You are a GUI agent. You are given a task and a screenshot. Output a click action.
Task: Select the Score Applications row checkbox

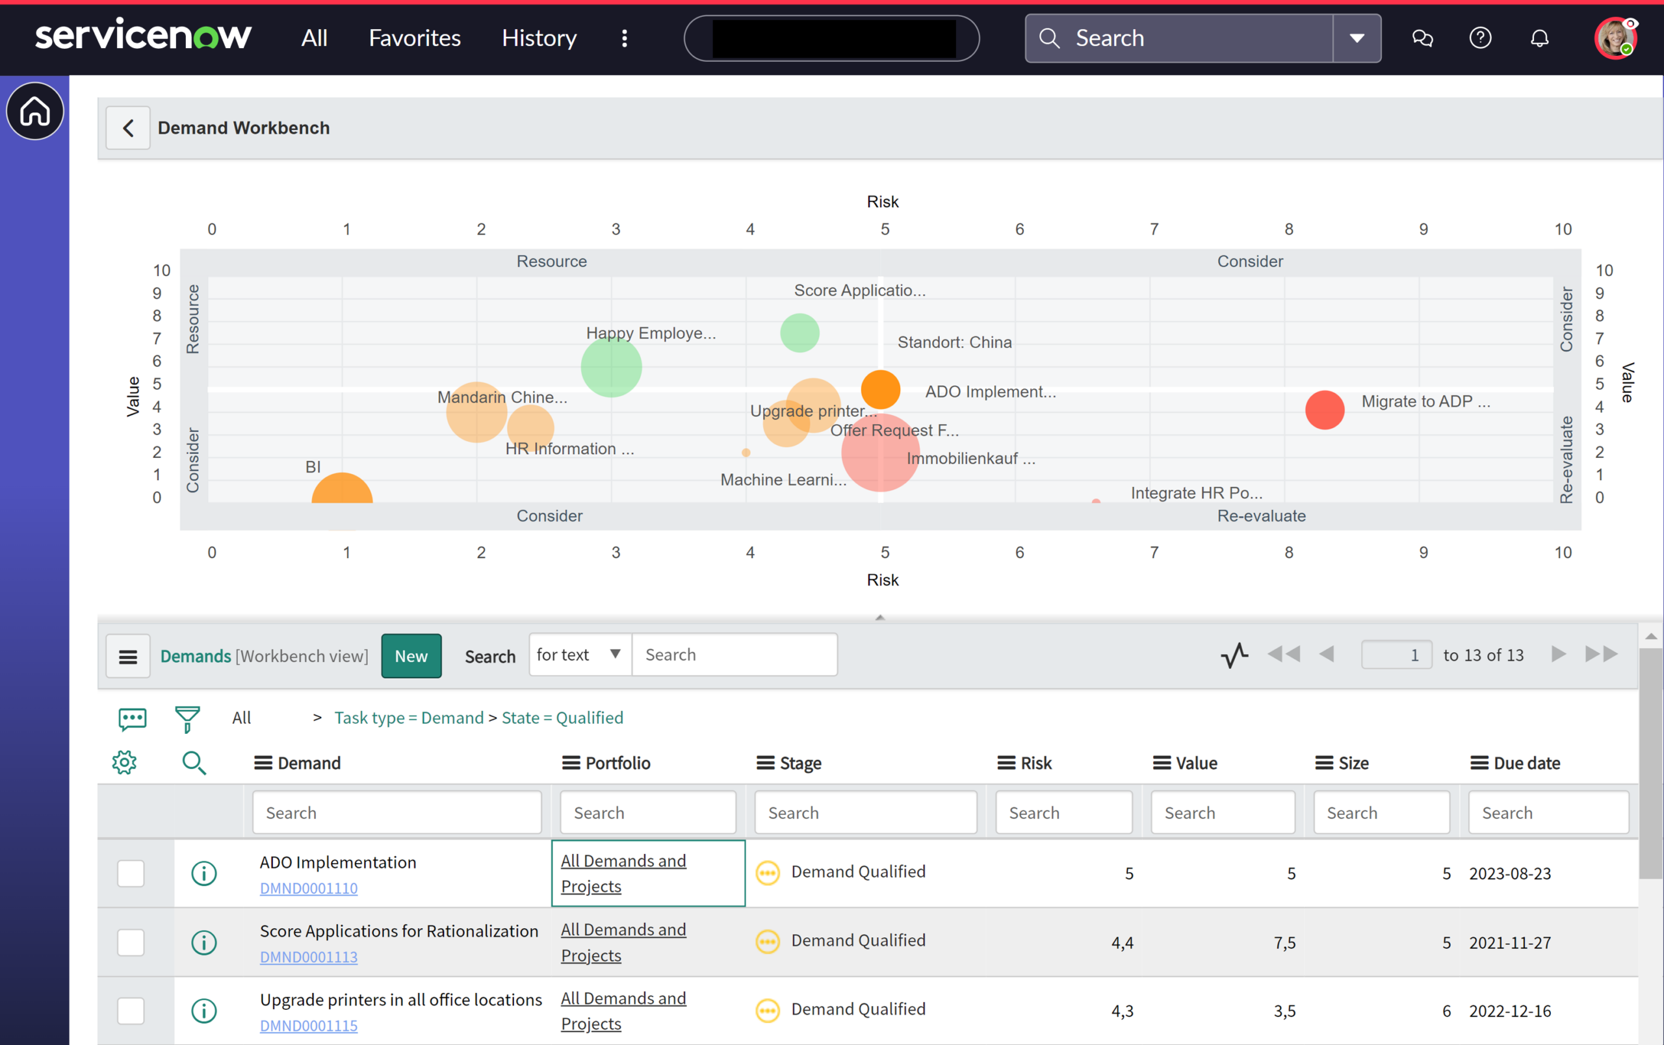point(131,943)
